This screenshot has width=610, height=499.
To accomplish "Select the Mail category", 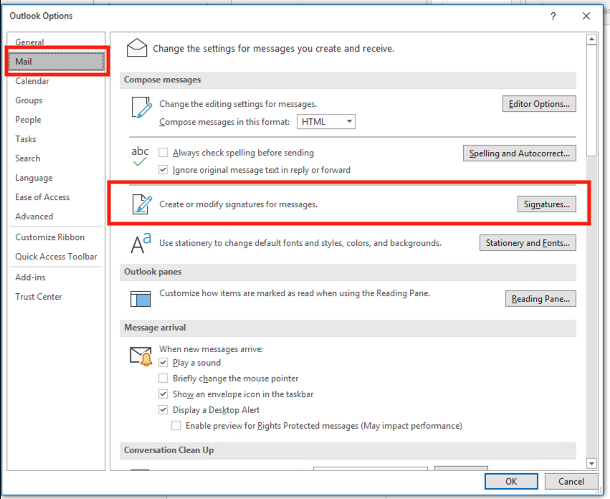I will tap(57, 62).
